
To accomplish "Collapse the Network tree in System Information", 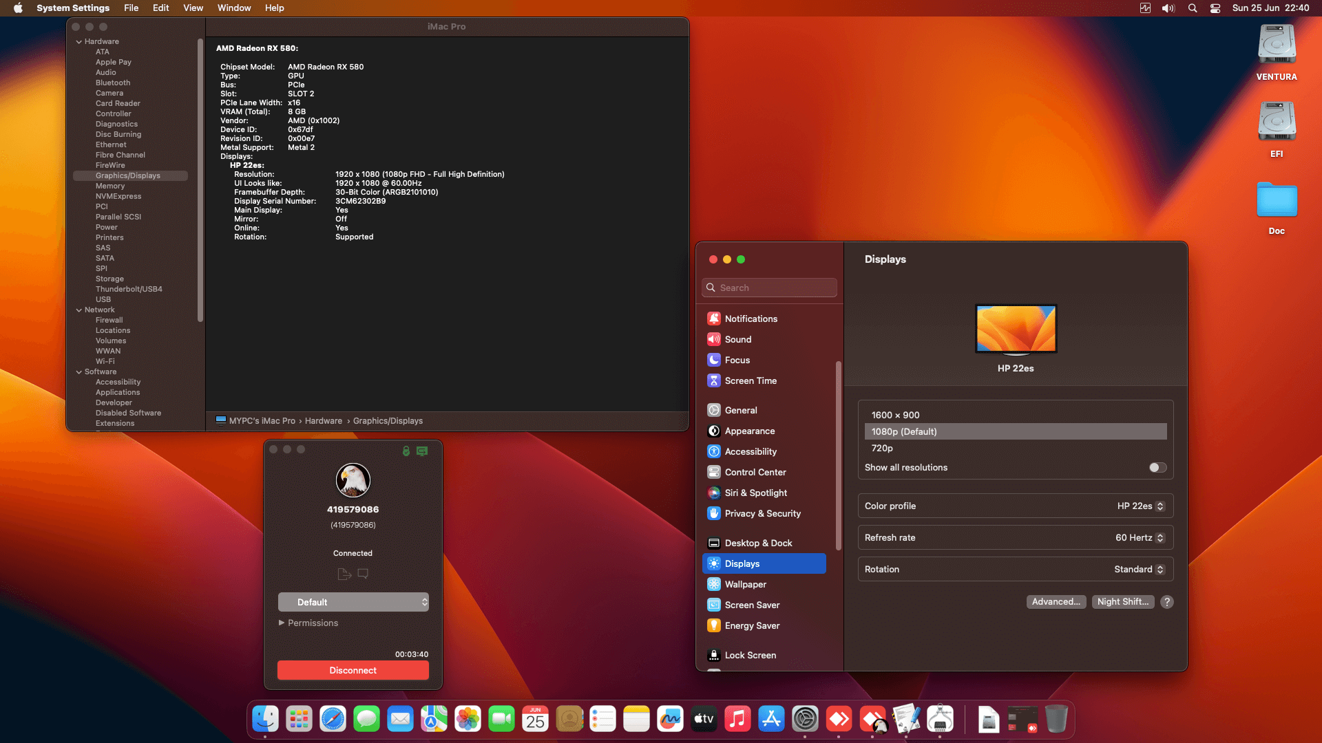I will 78,310.
